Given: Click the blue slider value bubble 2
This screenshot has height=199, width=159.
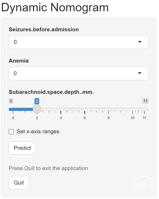Looking at the screenshot, I should coord(37,101).
